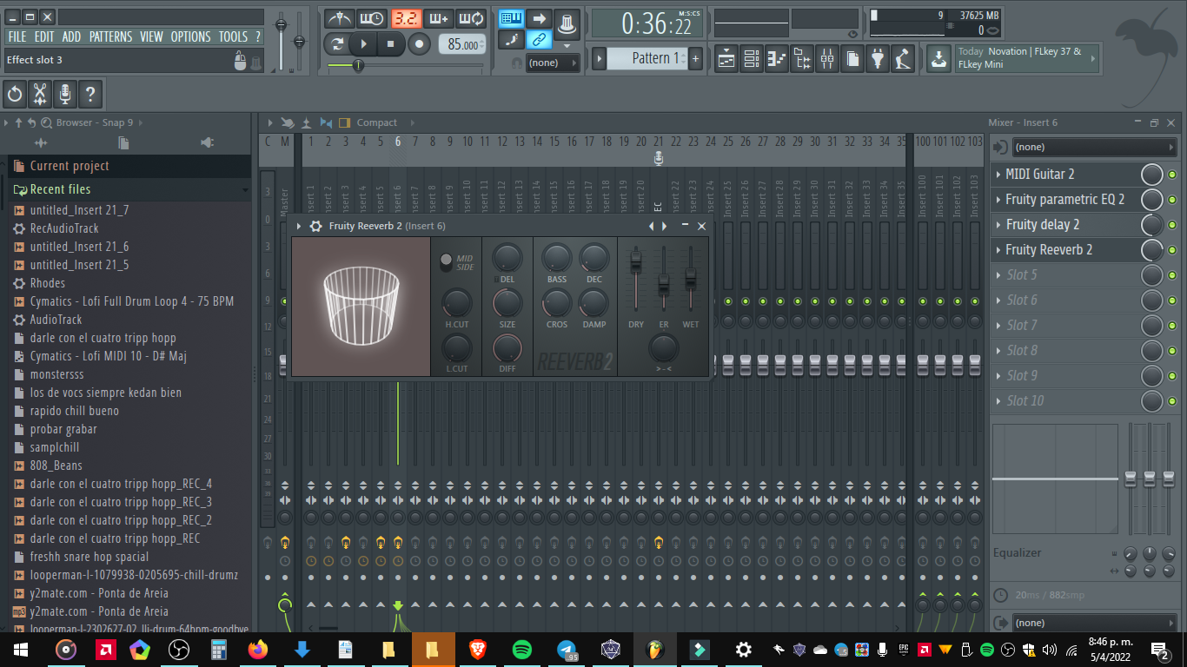Open Spotify from the taskbar
Viewport: 1187px width, 667px height.
(x=521, y=649)
